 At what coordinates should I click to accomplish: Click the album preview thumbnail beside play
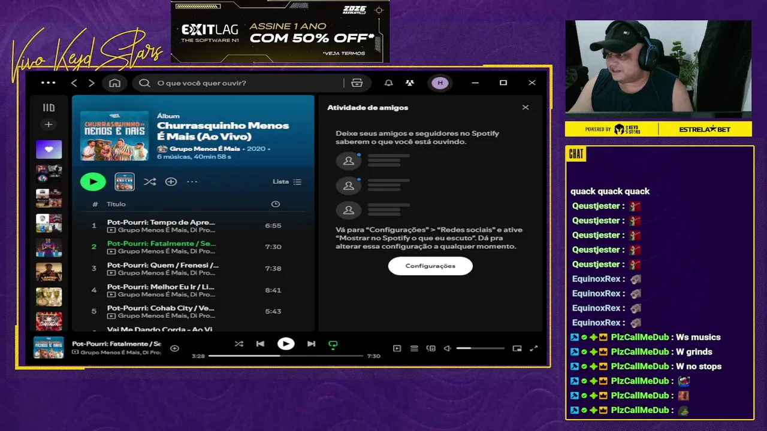point(125,181)
